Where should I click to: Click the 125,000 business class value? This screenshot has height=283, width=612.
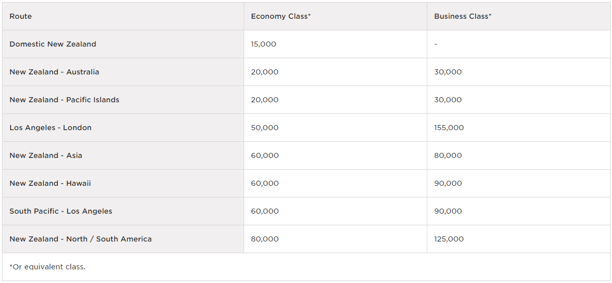449,239
